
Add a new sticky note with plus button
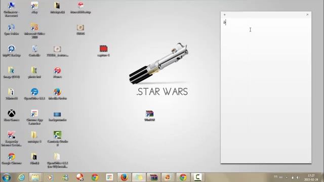click(225, 15)
